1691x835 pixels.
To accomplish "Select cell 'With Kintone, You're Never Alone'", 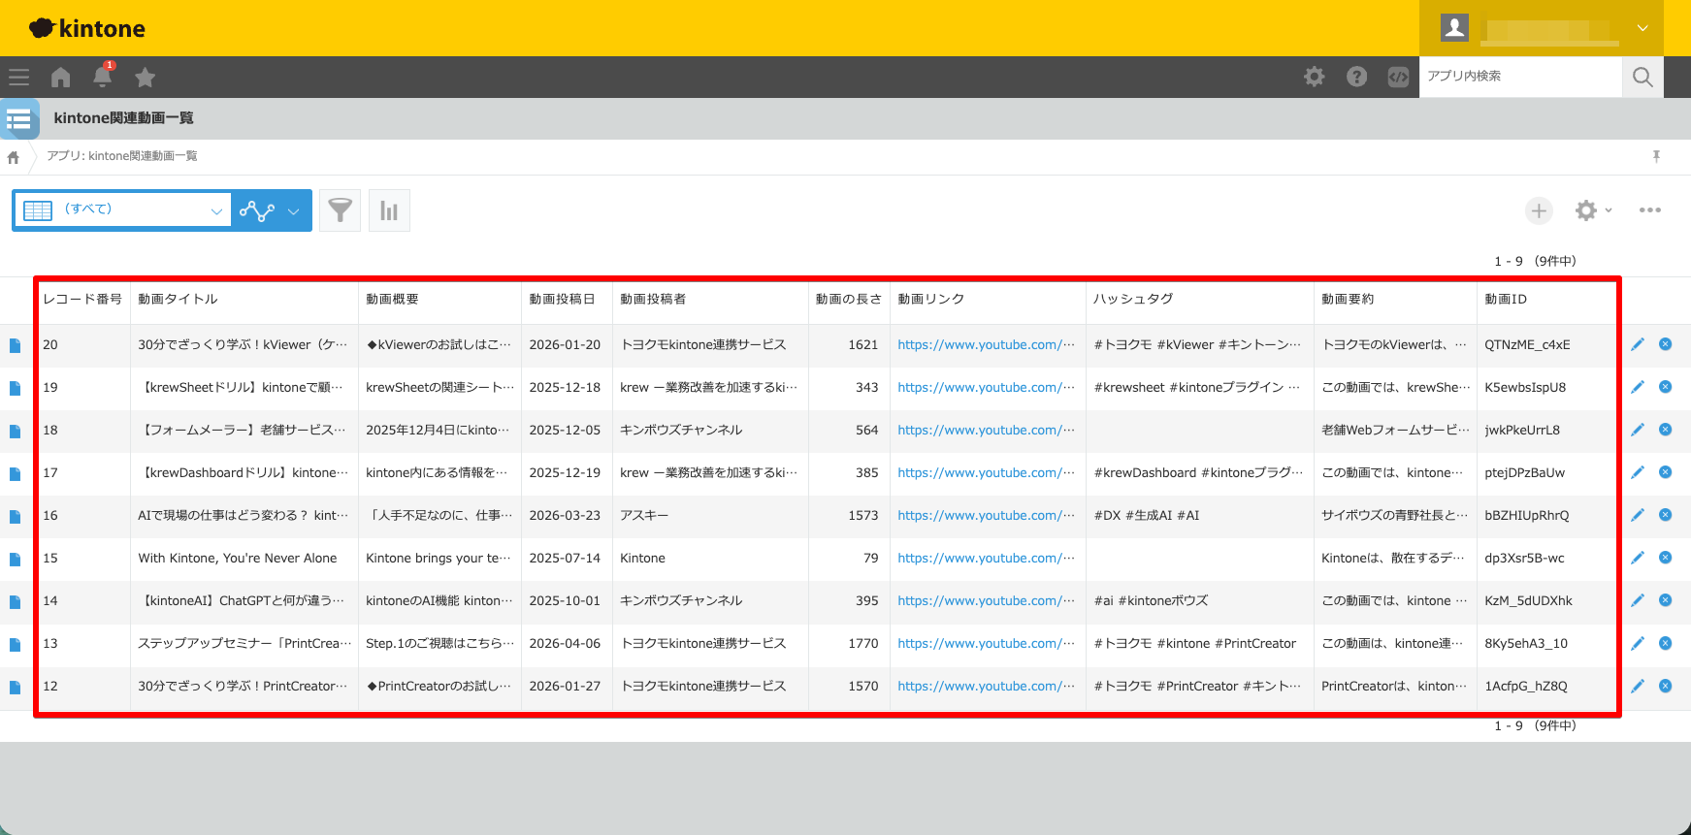I will [x=238, y=558].
